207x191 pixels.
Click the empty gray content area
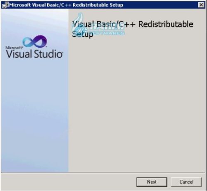tap(137, 104)
